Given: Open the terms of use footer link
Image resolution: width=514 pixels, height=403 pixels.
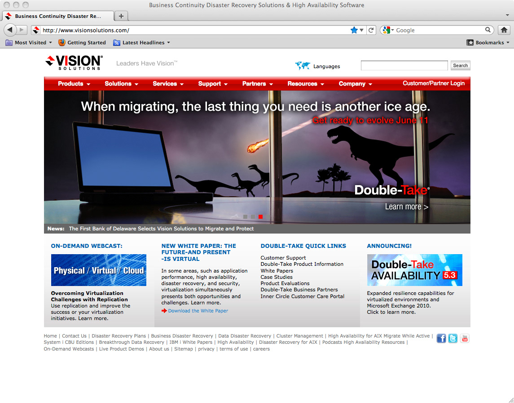Looking at the screenshot, I should click(x=234, y=349).
